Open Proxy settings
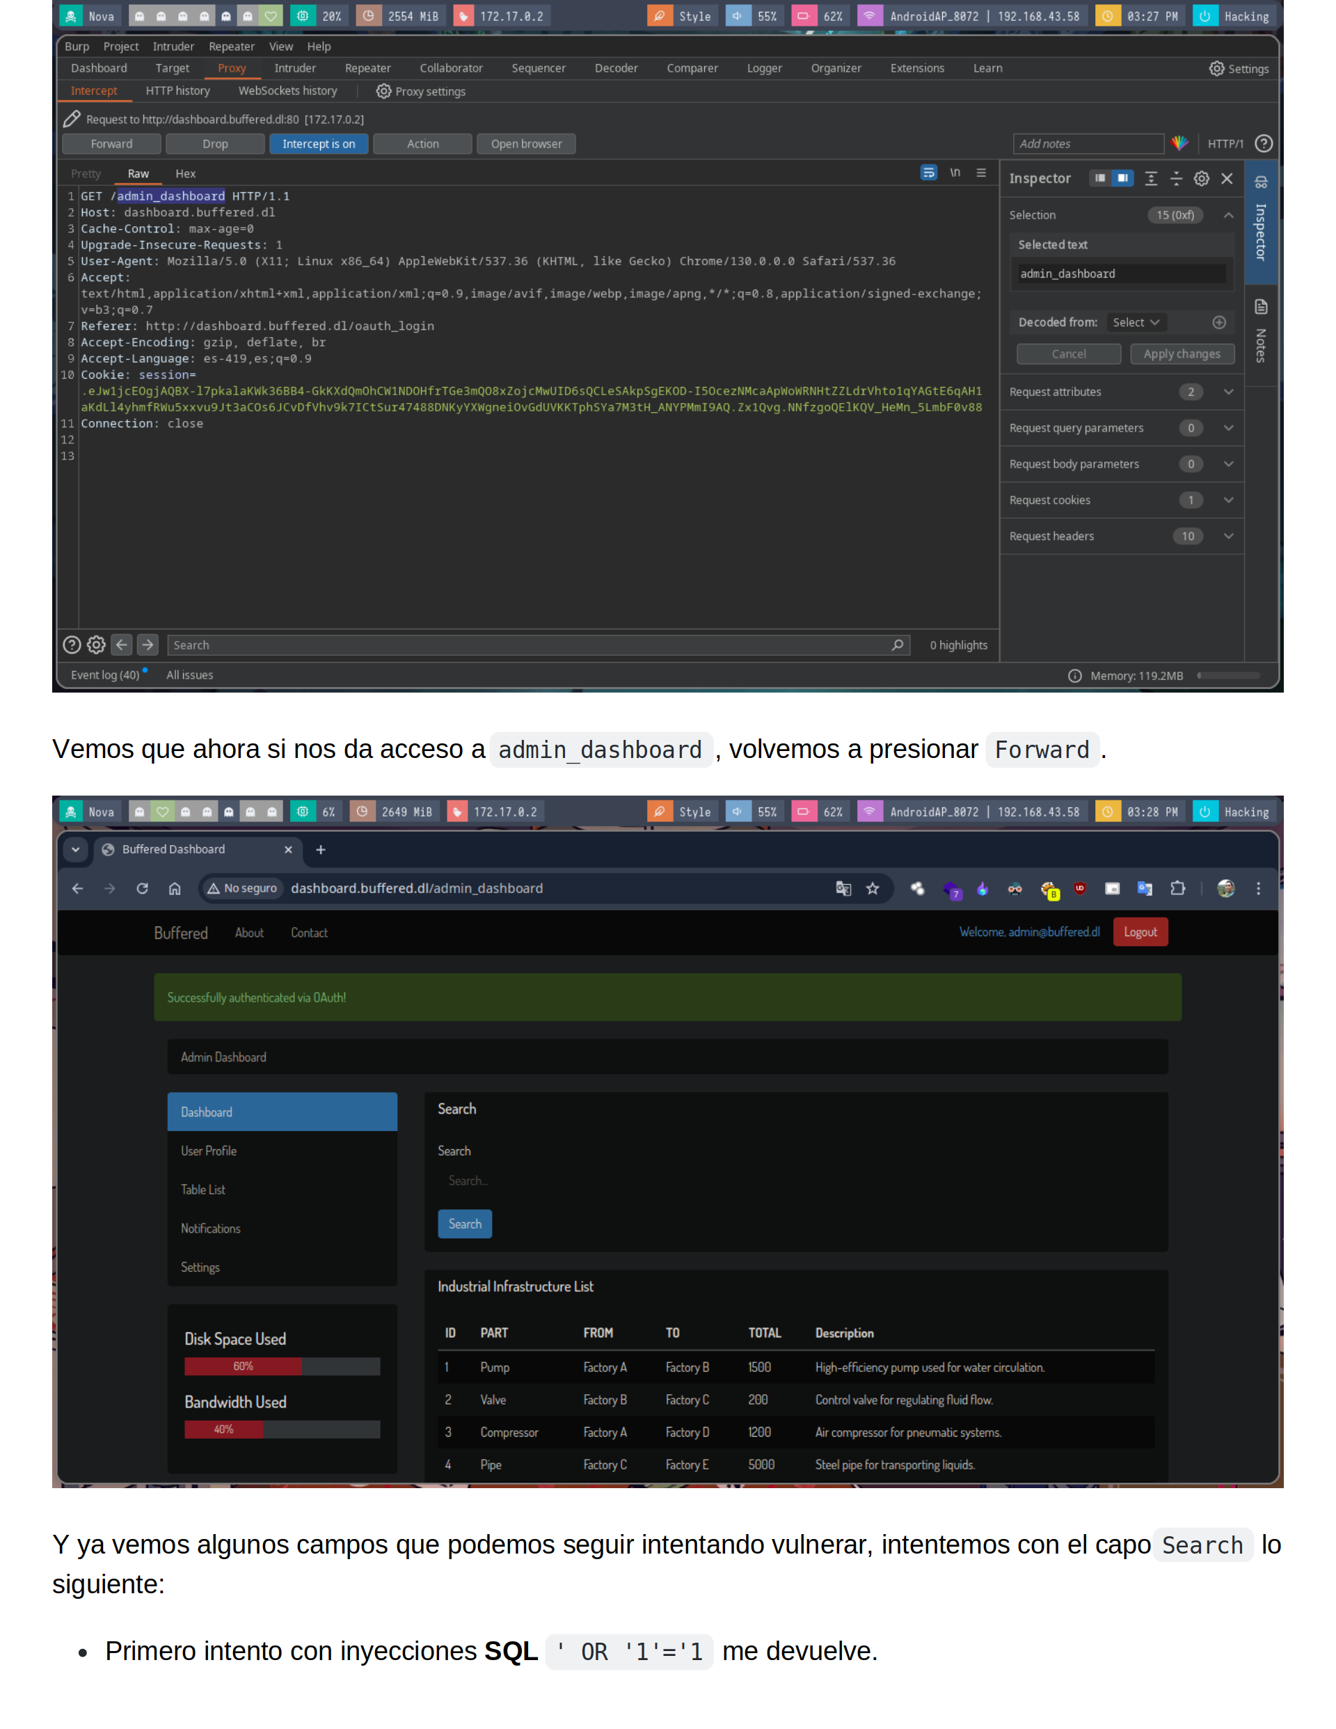Viewport: 1336px width, 1729px height. coord(420,91)
